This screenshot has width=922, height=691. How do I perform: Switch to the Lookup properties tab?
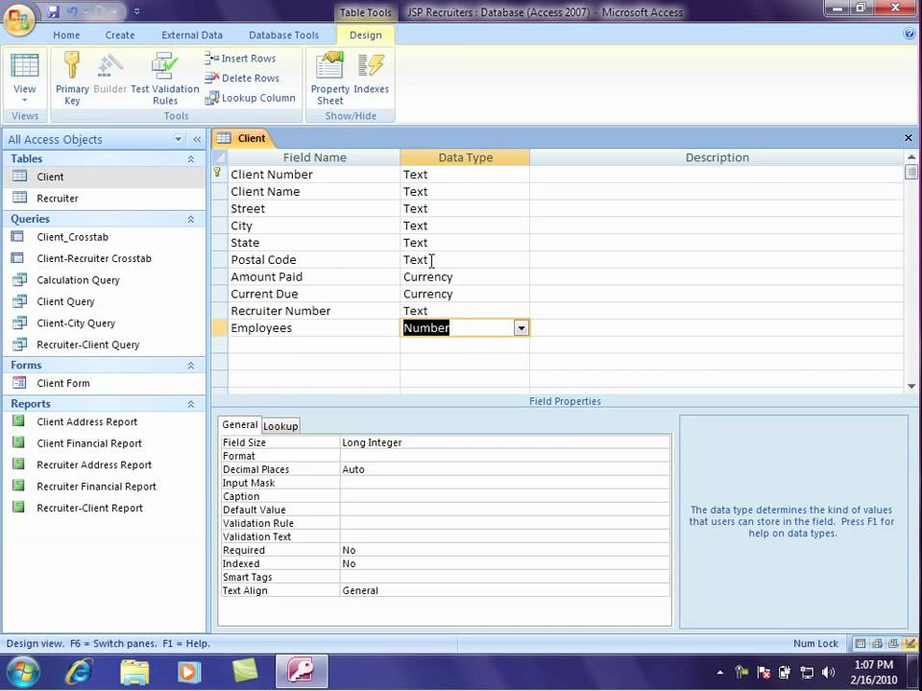tap(280, 426)
